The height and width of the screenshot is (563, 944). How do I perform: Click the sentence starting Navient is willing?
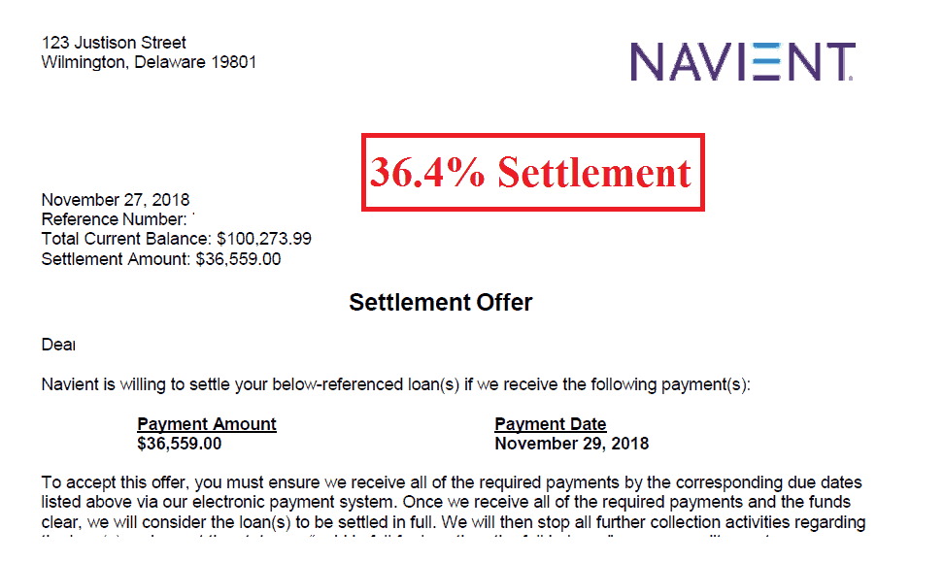pyautogui.click(x=396, y=385)
